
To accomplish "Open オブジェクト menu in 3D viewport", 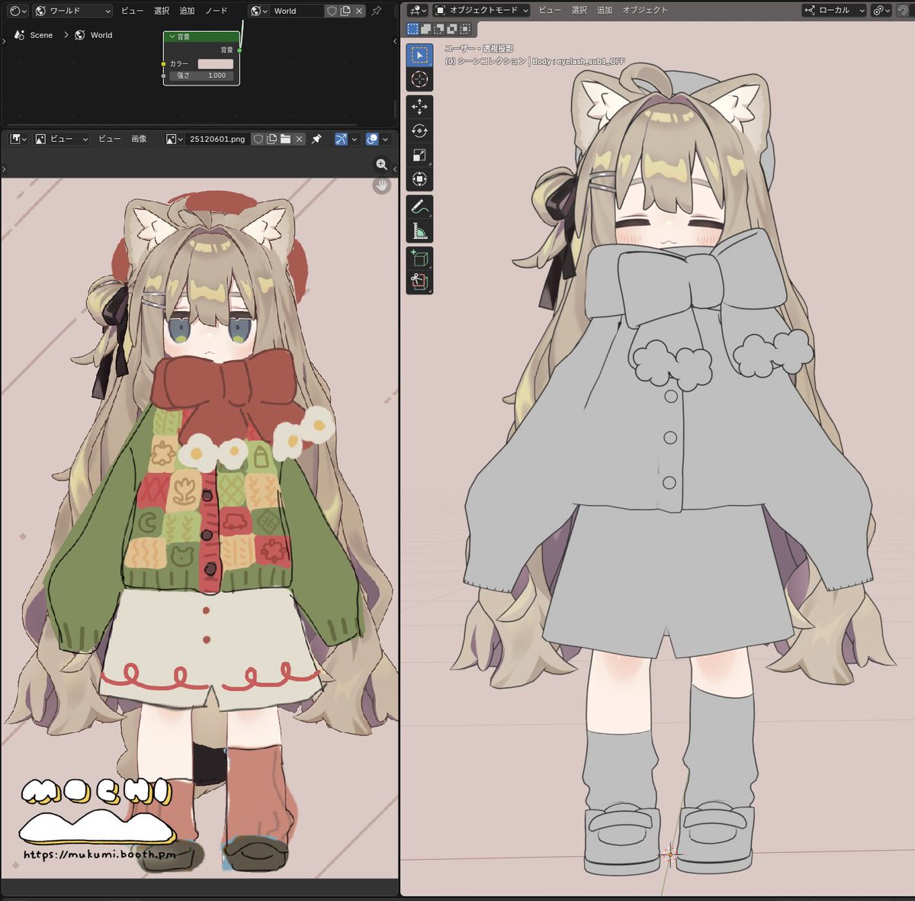I will (645, 11).
